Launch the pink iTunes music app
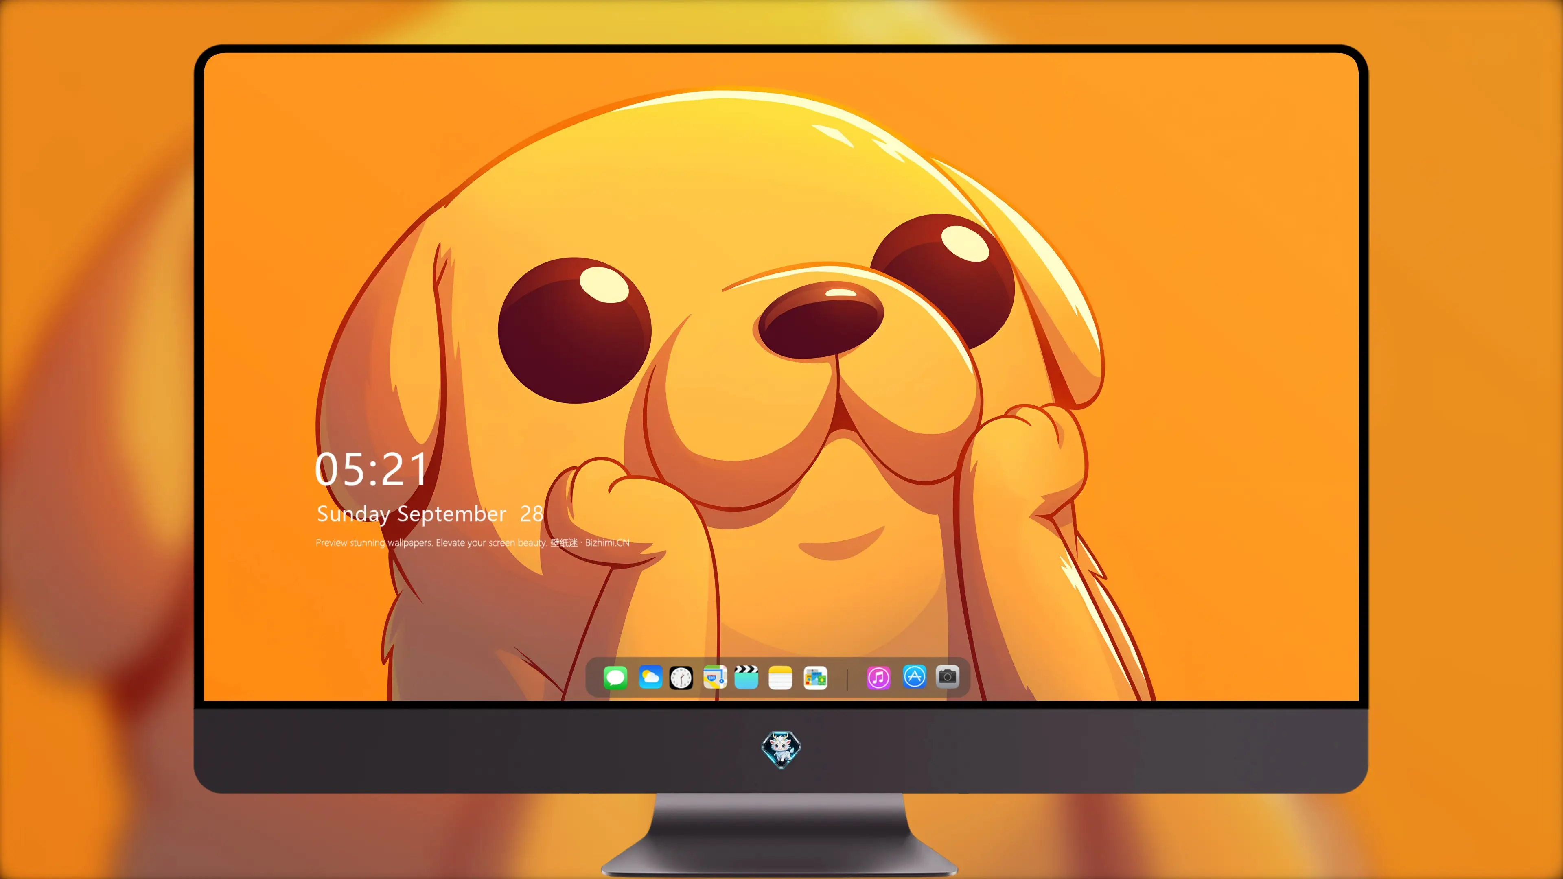The width and height of the screenshot is (1563, 879). 879,678
